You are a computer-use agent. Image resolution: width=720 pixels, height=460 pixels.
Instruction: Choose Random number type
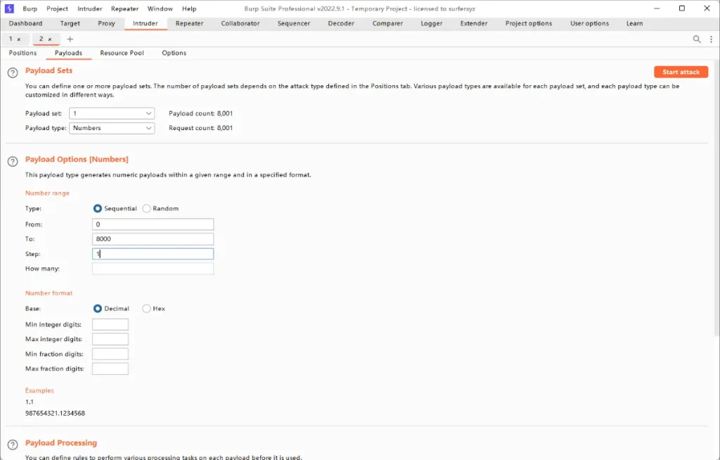pyautogui.click(x=147, y=209)
